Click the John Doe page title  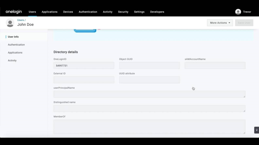pos(25,25)
